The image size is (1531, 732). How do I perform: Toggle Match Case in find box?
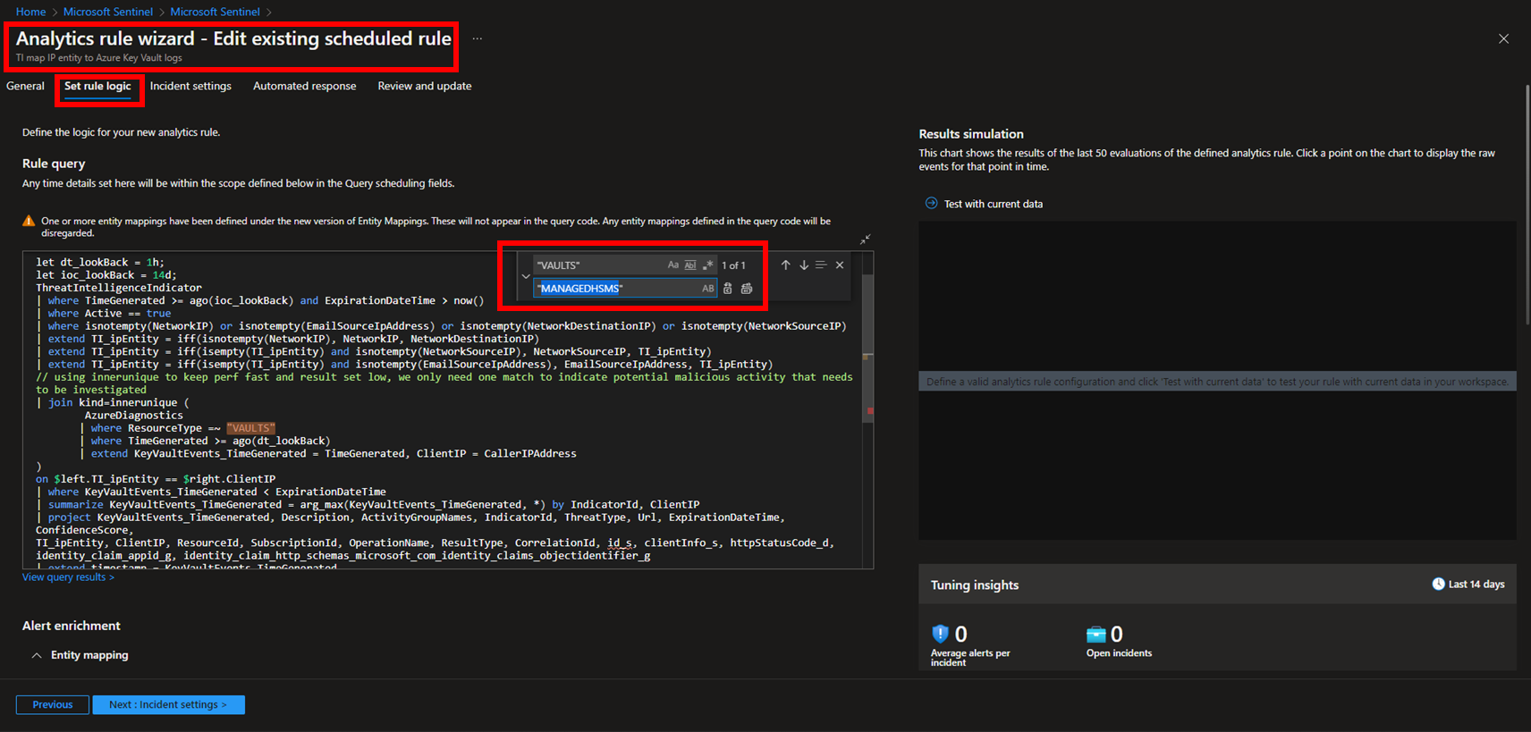click(672, 265)
